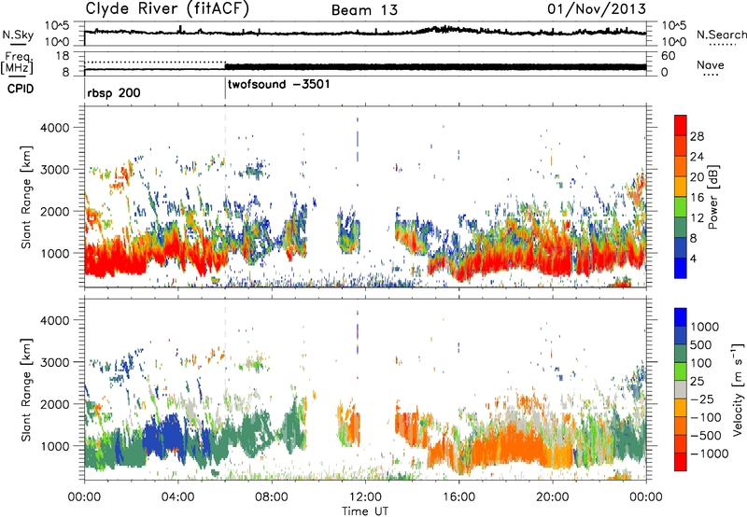
Task: Select the '3000' tick on the power panel
Action: (x=54, y=170)
